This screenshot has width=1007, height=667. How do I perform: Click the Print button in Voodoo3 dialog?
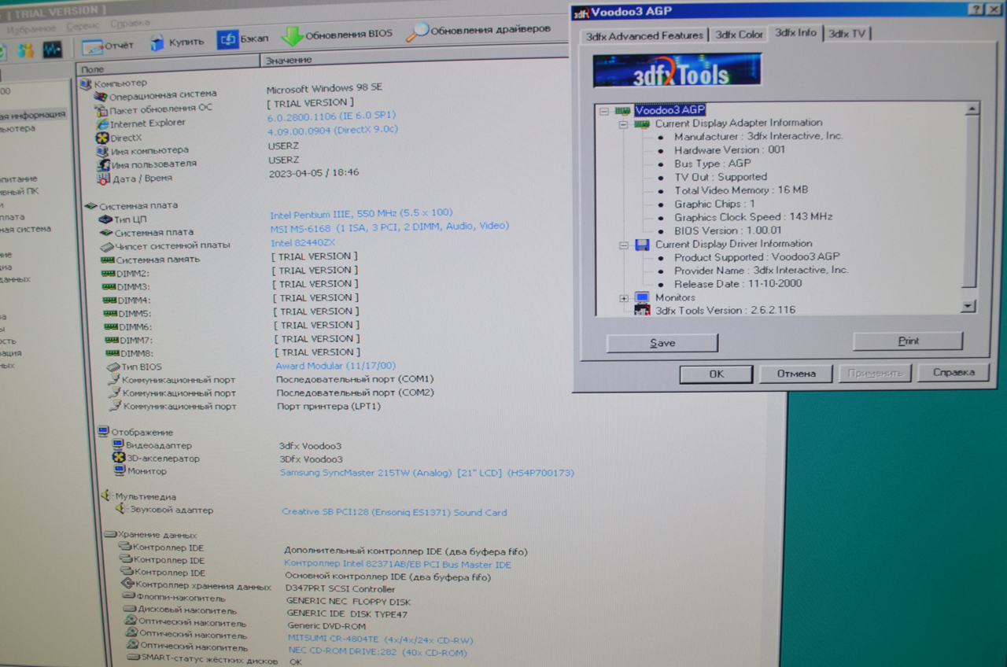pos(908,341)
